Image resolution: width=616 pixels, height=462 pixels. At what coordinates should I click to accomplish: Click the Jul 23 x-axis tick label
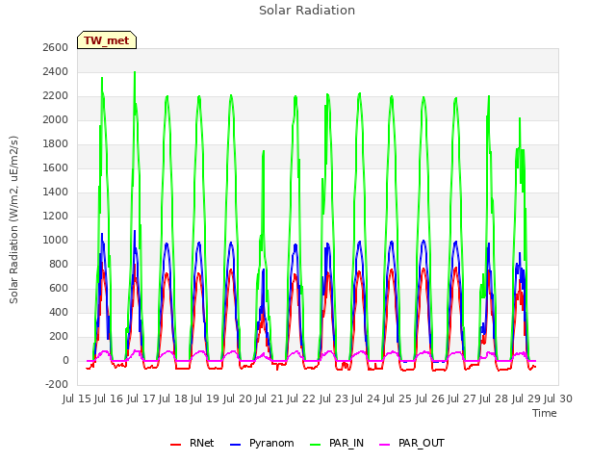pyautogui.click(x=334, y=398)
